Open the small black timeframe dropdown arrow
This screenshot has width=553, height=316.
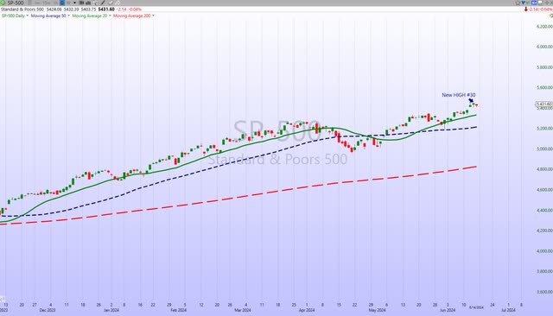tap(75, 3)
